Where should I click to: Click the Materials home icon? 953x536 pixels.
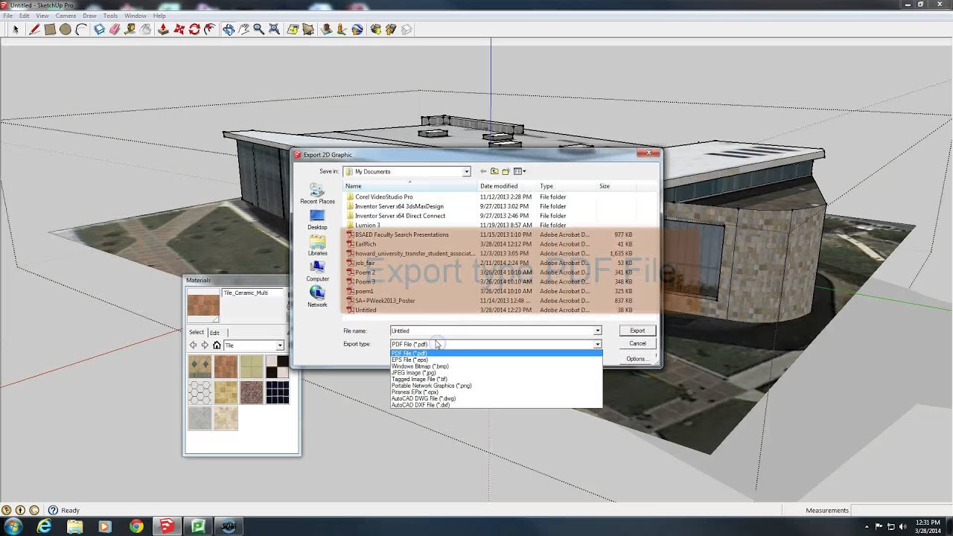pos(217,345)
